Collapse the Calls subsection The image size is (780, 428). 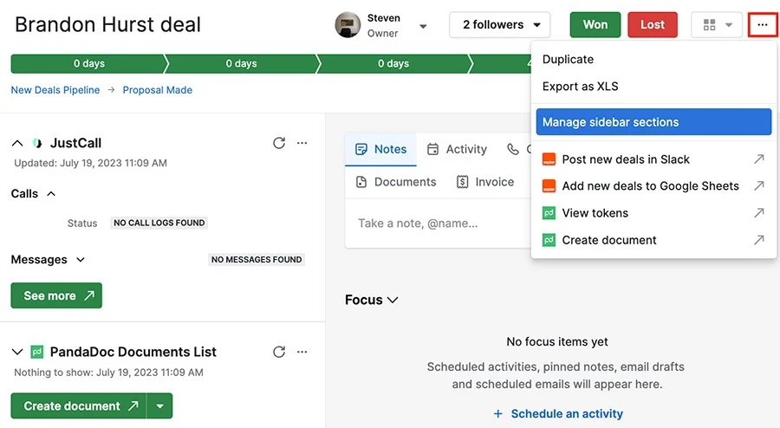tap(51, 193)
